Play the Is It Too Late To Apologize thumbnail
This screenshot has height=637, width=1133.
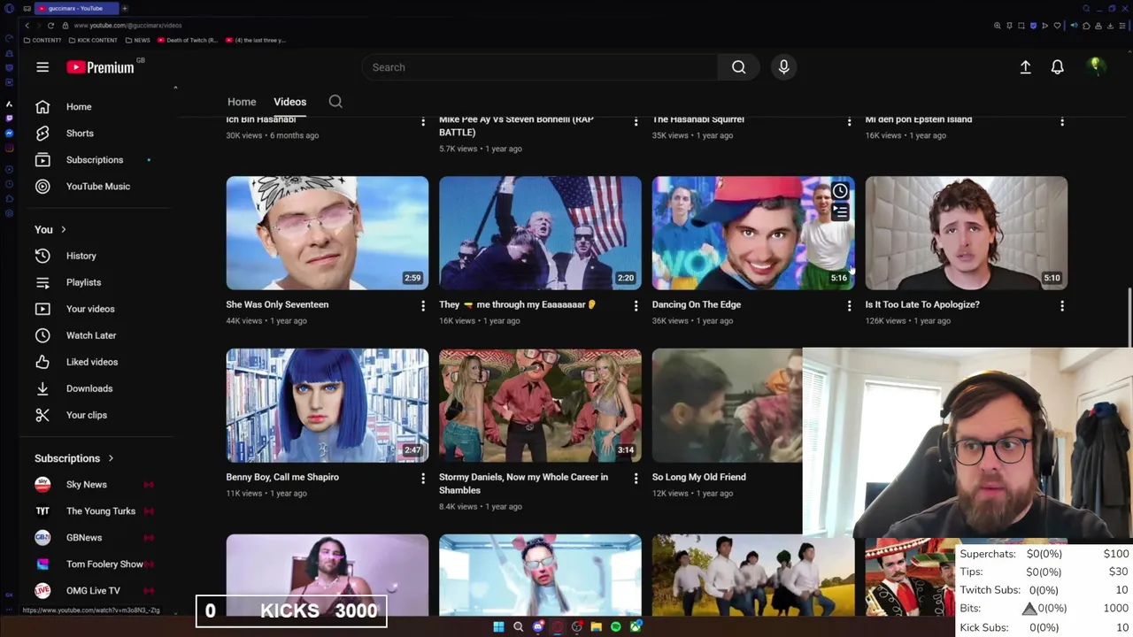tap(966, 234)
